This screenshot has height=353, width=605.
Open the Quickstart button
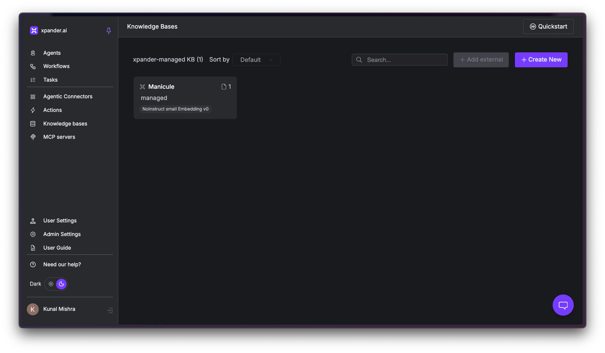[x=548, y=26]
